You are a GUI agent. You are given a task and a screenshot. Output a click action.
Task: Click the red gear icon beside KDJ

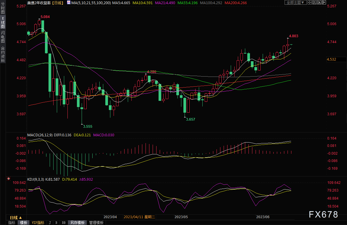[x=8, y=179]
